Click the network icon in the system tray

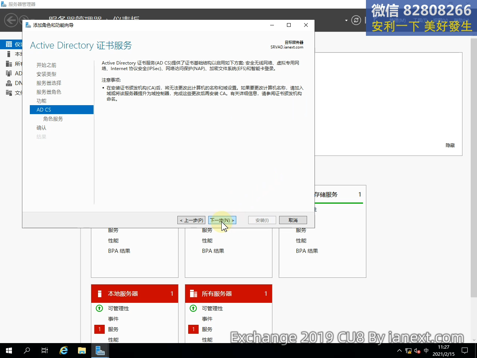pos(408,351)
